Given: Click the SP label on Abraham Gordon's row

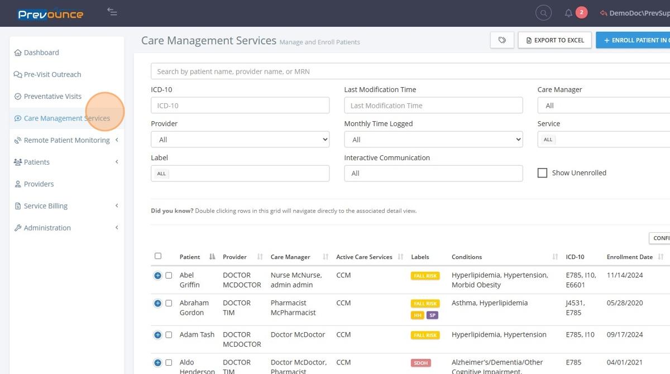Looking at the screenshot, I should pos(432,315).
